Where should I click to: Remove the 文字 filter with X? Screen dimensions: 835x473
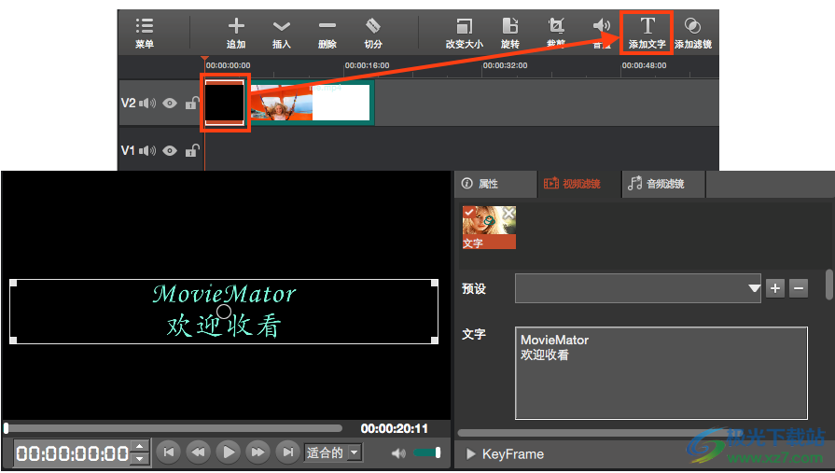tap(508, 213)
